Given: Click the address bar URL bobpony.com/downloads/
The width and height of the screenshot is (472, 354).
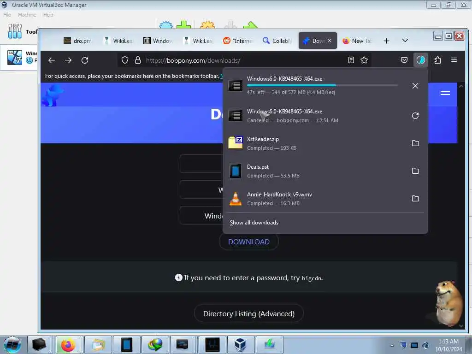Looking at the screenshot, I should pyautogui.click(x=193, y=60).
